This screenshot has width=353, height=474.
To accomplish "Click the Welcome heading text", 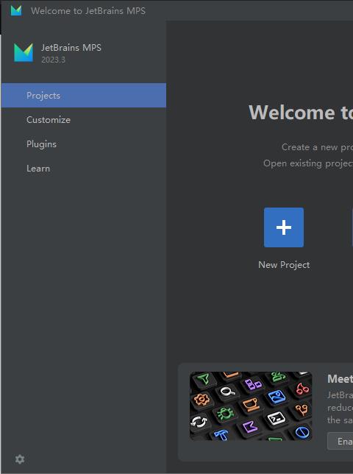I will [x=301, y=113].
